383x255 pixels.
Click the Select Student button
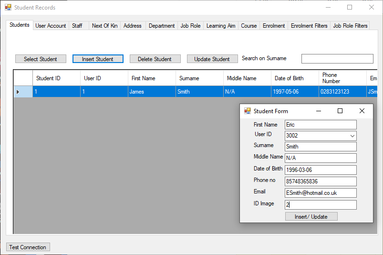[x=41, y=59]
